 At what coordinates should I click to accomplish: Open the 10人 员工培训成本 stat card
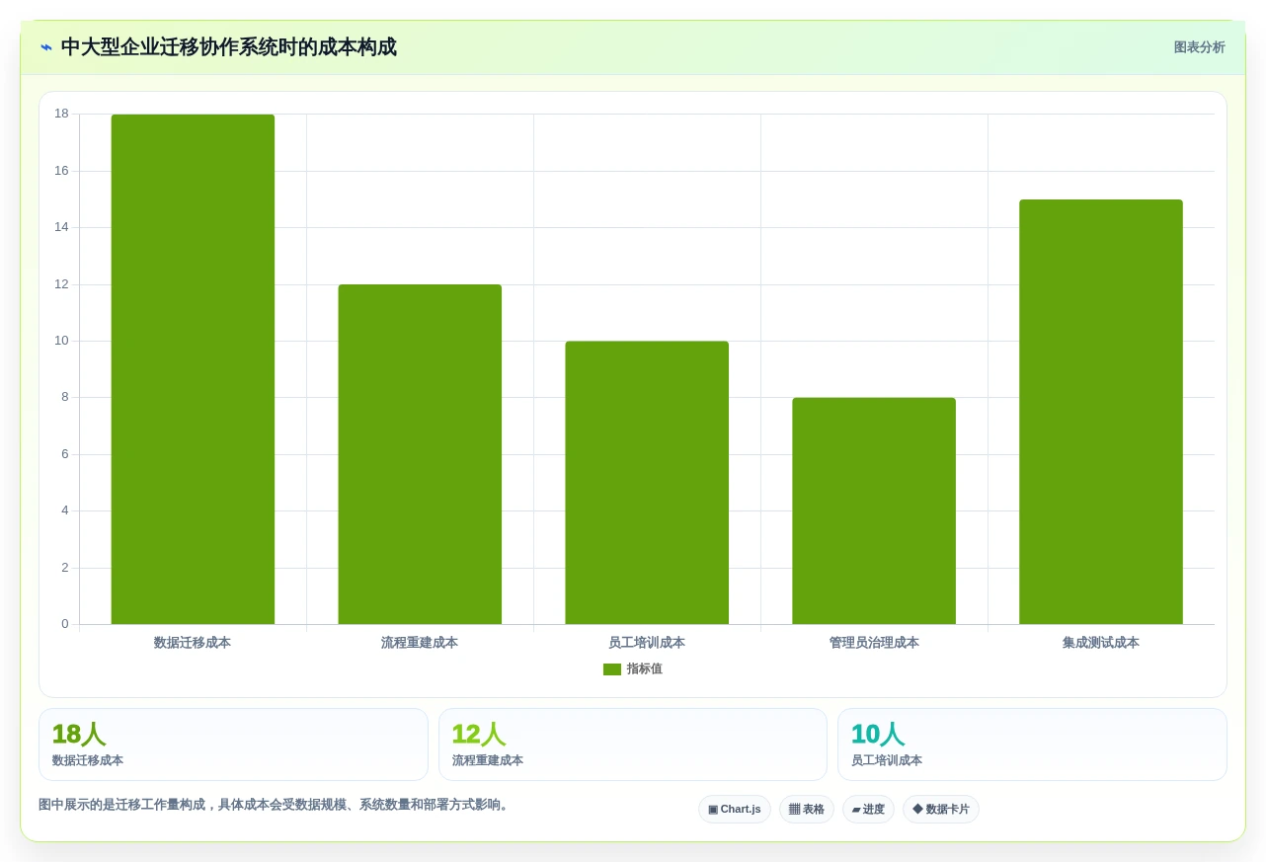(x=1032, y=744)
